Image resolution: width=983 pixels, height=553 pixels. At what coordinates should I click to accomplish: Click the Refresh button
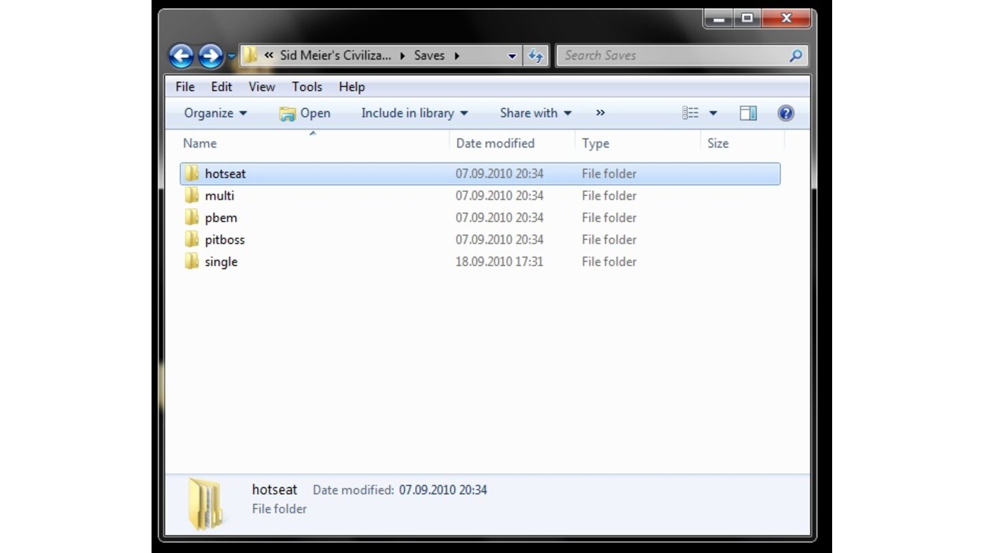pyautogui.click(x=536, y=56)
